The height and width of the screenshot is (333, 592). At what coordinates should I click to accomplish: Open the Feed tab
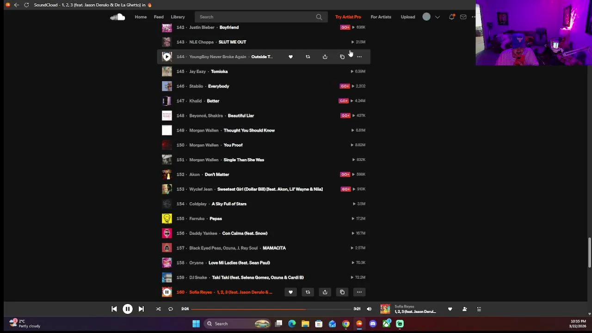[x=159, y=17]
